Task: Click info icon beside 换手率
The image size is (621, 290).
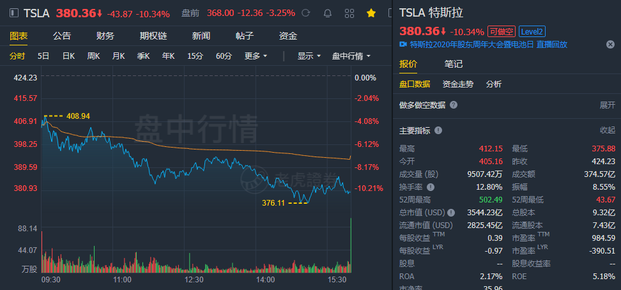Action: tap(431, 187)
